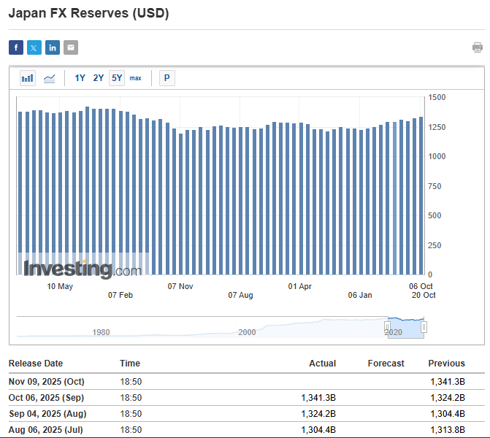Click right handle of range slider
490x438 pixels.
coord(424,327)
